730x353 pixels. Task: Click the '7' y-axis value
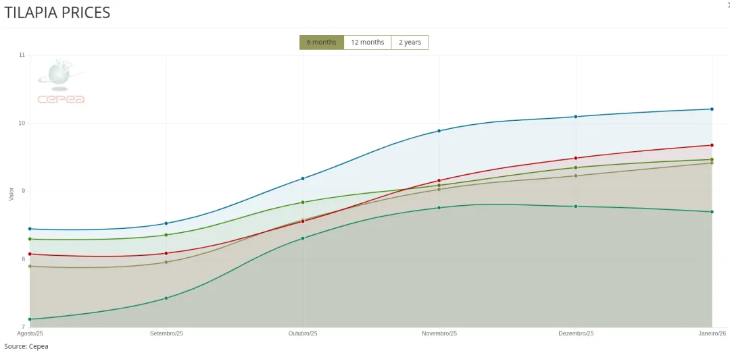(x=23, y=327)
